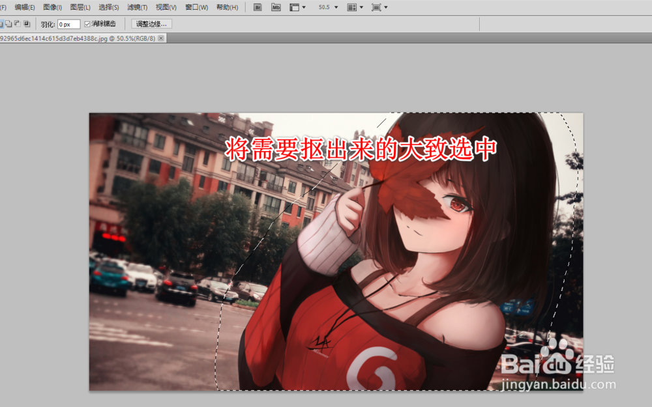The image size is (652, 407).
Task: Open the Image (图像) menu
Action: coord(52,7)
